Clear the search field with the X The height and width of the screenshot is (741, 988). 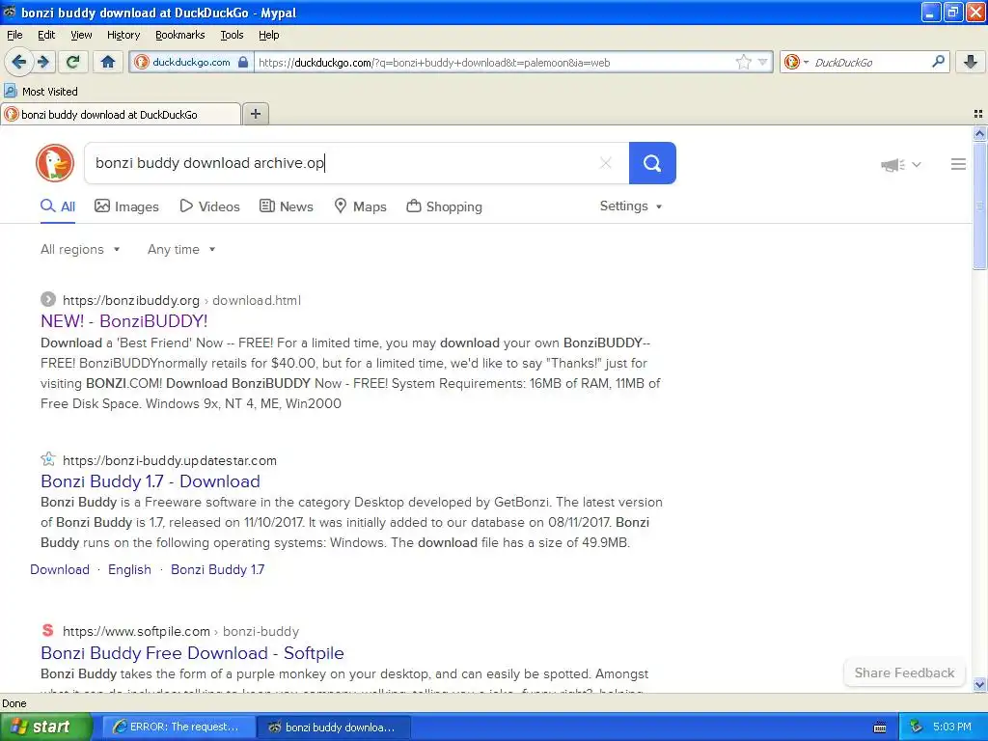(x=606, y=163)
